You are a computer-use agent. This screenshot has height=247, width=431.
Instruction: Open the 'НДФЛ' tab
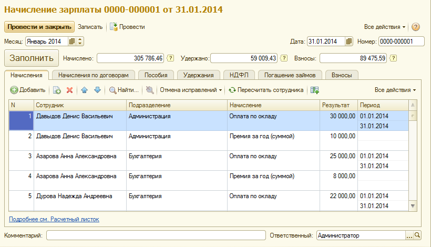(x=239, y=75)
